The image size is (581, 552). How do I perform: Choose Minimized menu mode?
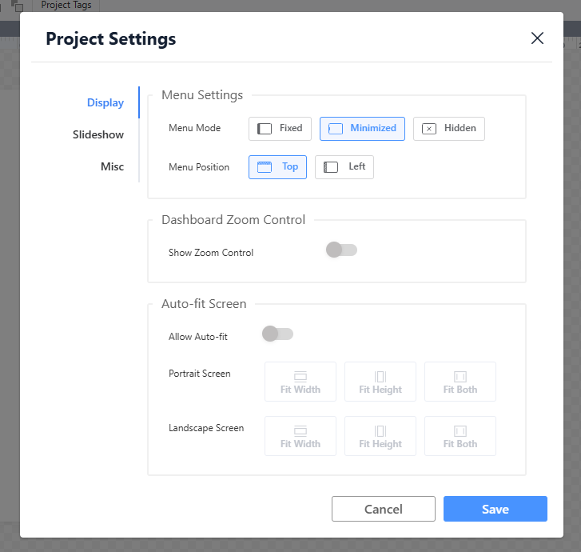362,129
